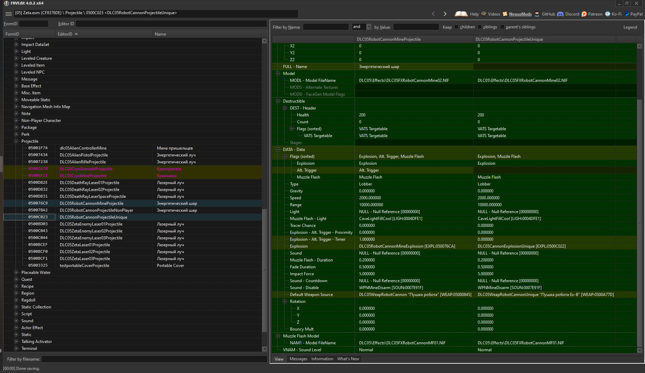Screen dimensions: 645x373
Task: Click the Ko-Fi cup icon
Action: 608,14
